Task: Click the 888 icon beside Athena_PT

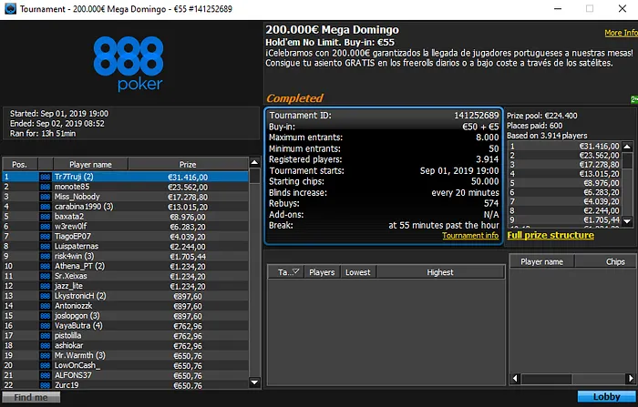Action: tap(46, 266)
